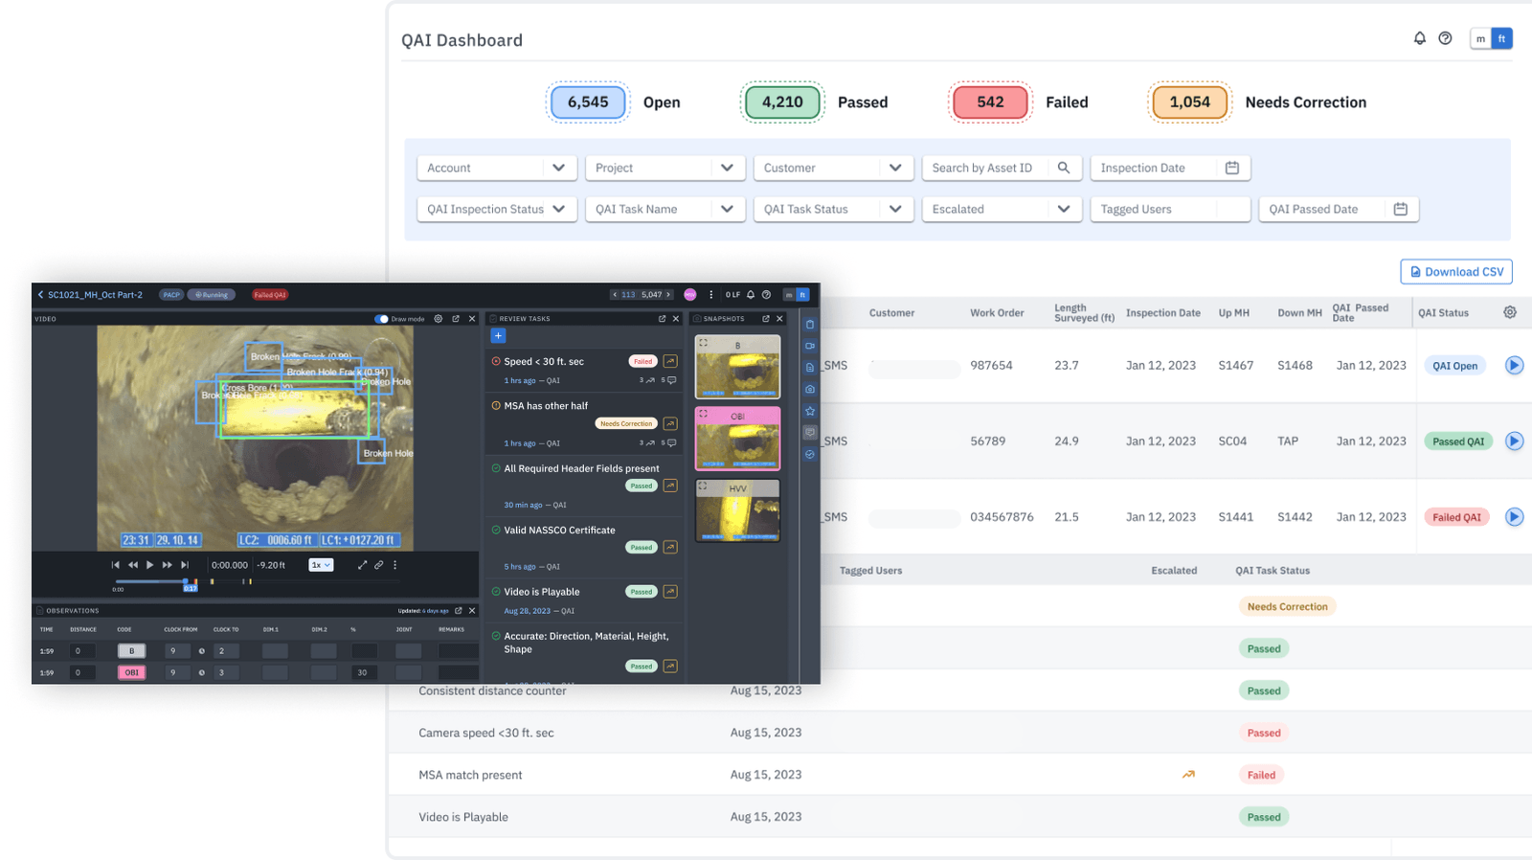
Task: Open the QAI Task Status dropdown
Action: (834, 209)
